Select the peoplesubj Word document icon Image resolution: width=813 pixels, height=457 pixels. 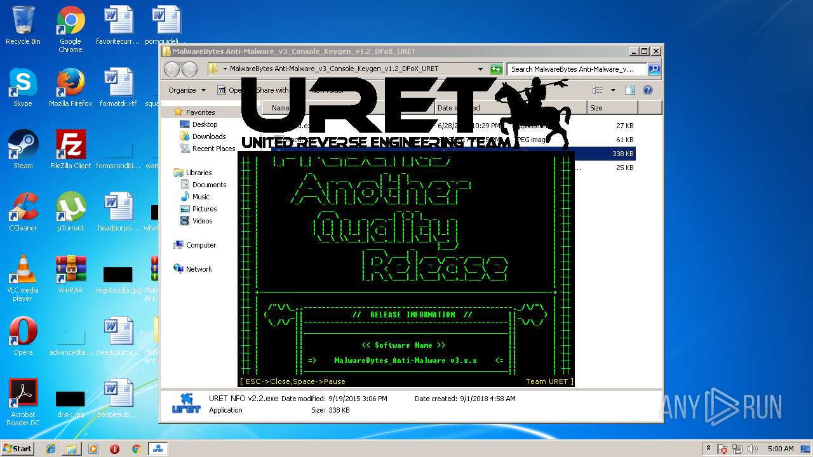[118, 399]
